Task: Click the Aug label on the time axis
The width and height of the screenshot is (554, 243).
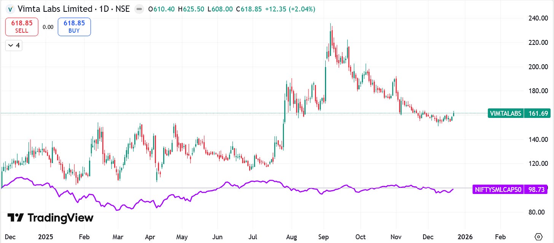Action: (x=291, y=237)
